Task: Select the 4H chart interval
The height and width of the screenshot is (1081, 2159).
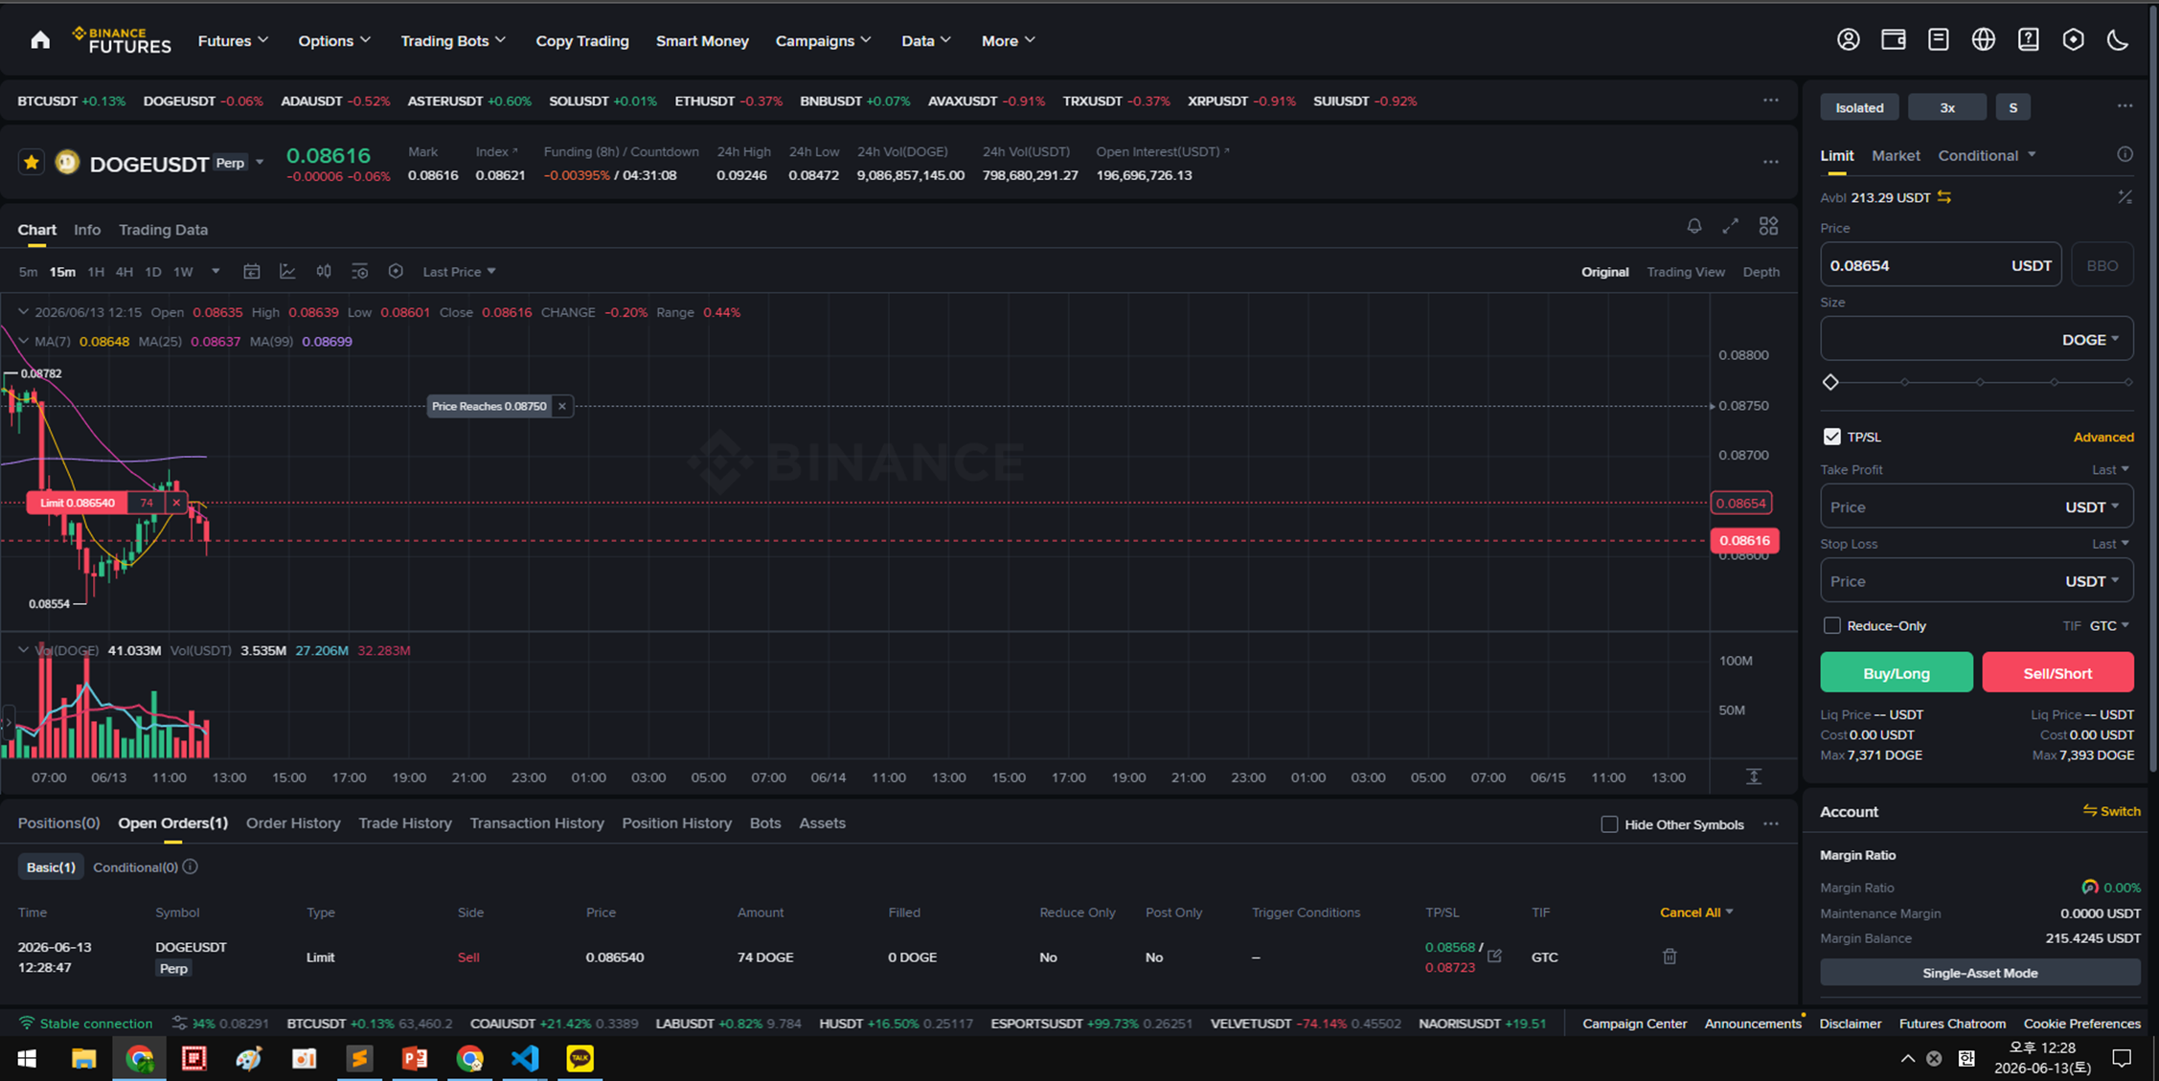Action: point(125,272)
